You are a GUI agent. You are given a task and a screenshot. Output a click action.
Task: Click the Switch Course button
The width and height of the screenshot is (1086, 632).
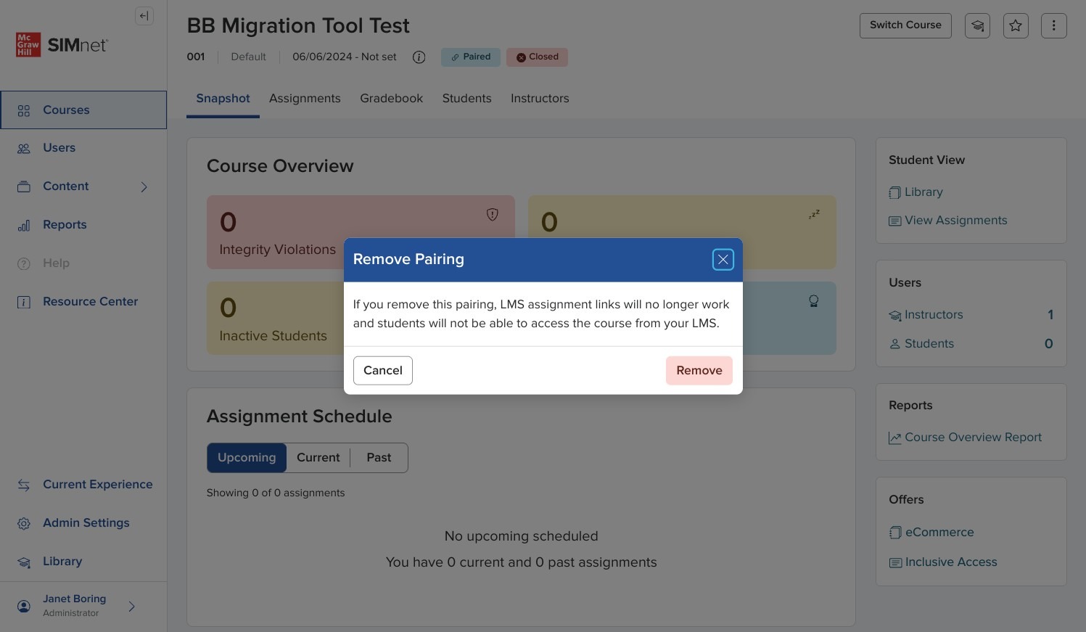click(905, 25)
